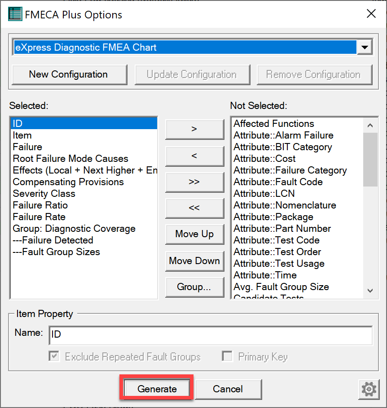The height and width of the screenshot is (408, 387).
Task: Click the FMECA Plus Options title bar icon
Action: pos(15,14)
